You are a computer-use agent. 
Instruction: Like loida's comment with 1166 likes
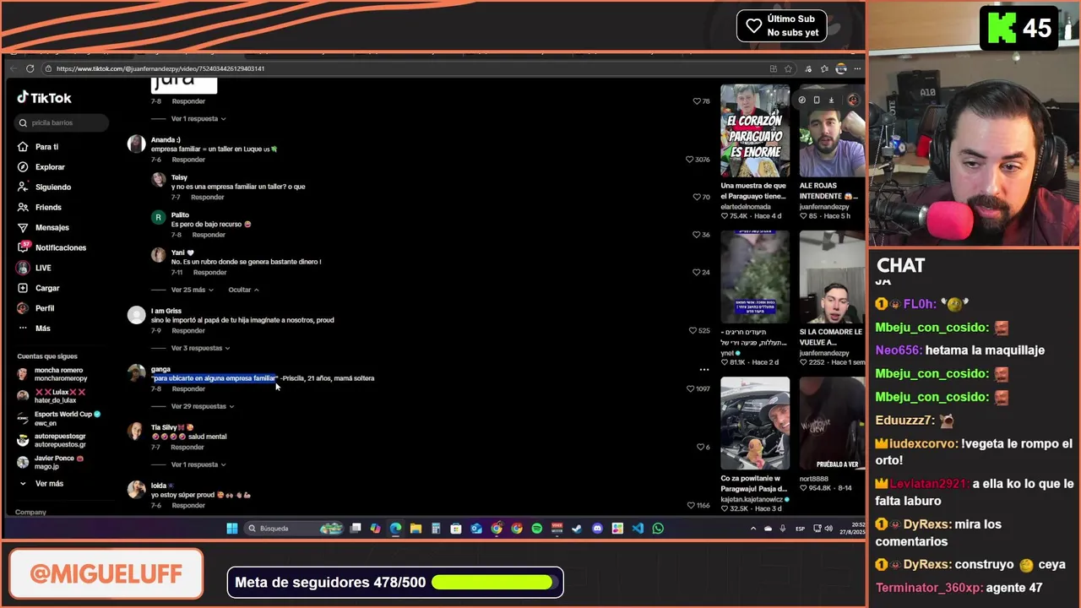691,505
